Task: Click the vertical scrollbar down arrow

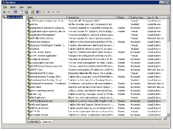Action: 168,115
